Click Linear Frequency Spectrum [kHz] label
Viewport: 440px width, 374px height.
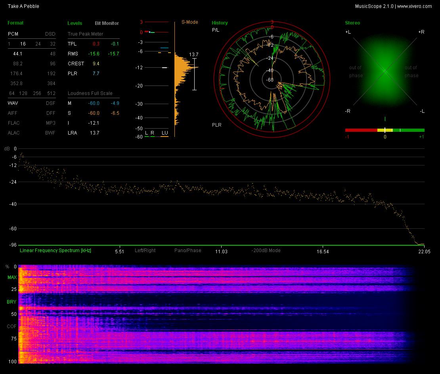pyautogui.click(x=55, y=251)
